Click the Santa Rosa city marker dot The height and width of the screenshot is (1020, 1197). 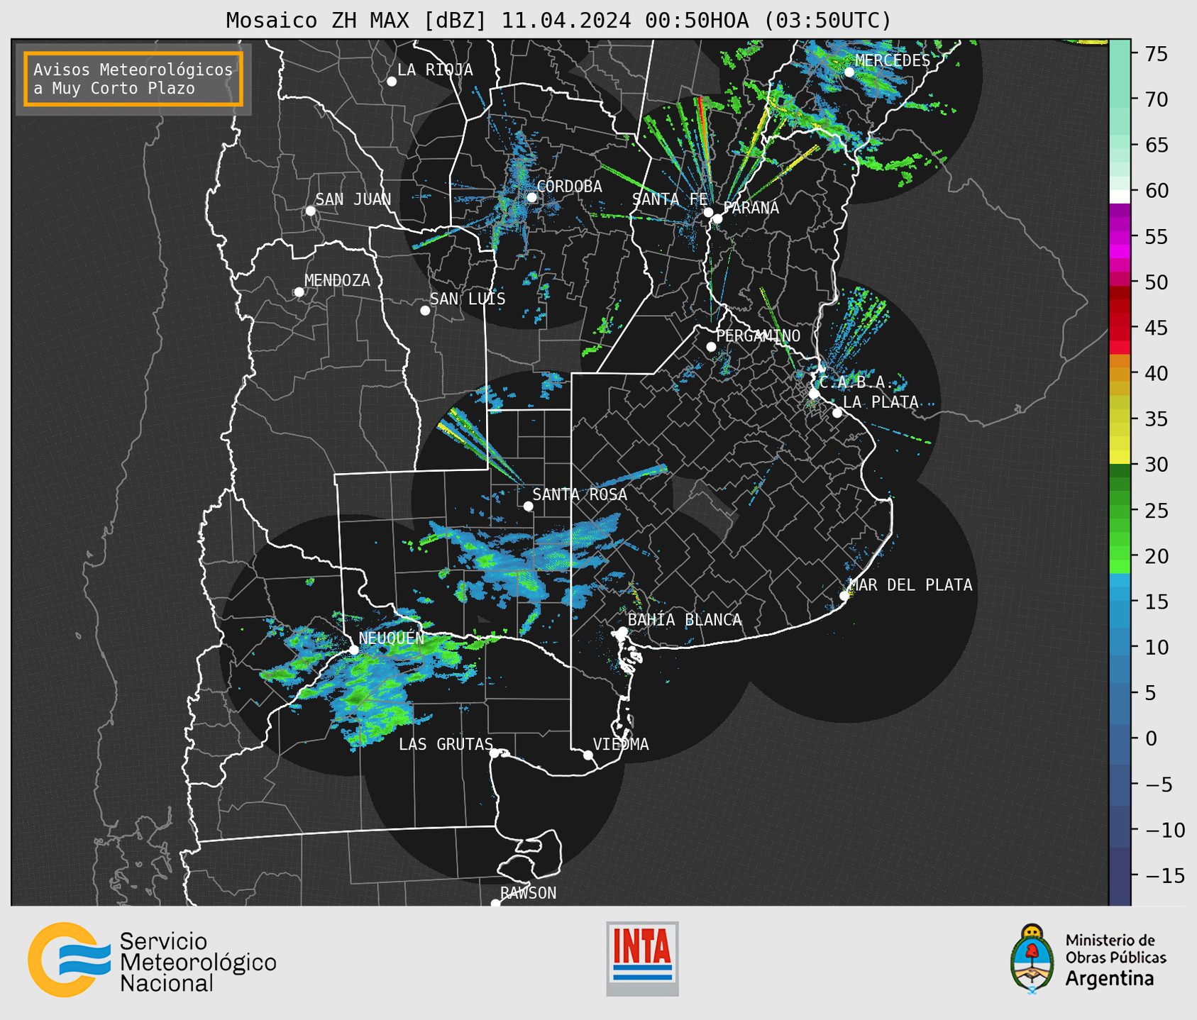tap(528, 506)
